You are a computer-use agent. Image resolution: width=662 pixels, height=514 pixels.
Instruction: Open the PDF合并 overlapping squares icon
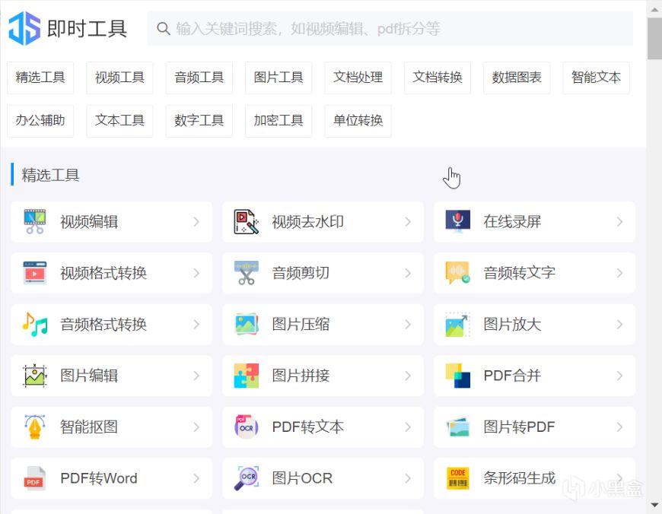pos(457,376)
